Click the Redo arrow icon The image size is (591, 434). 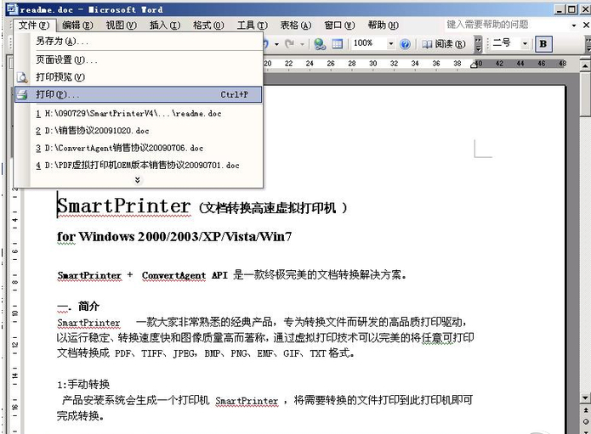(289, 43)
